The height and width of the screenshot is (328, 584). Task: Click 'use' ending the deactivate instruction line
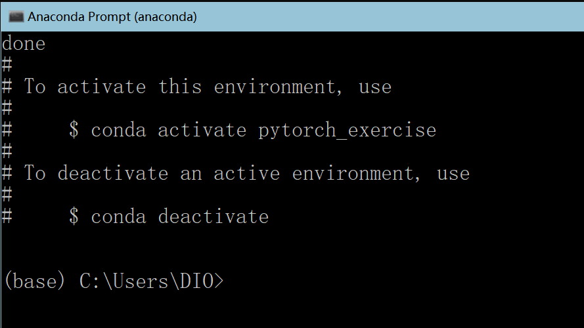point(453,174)
